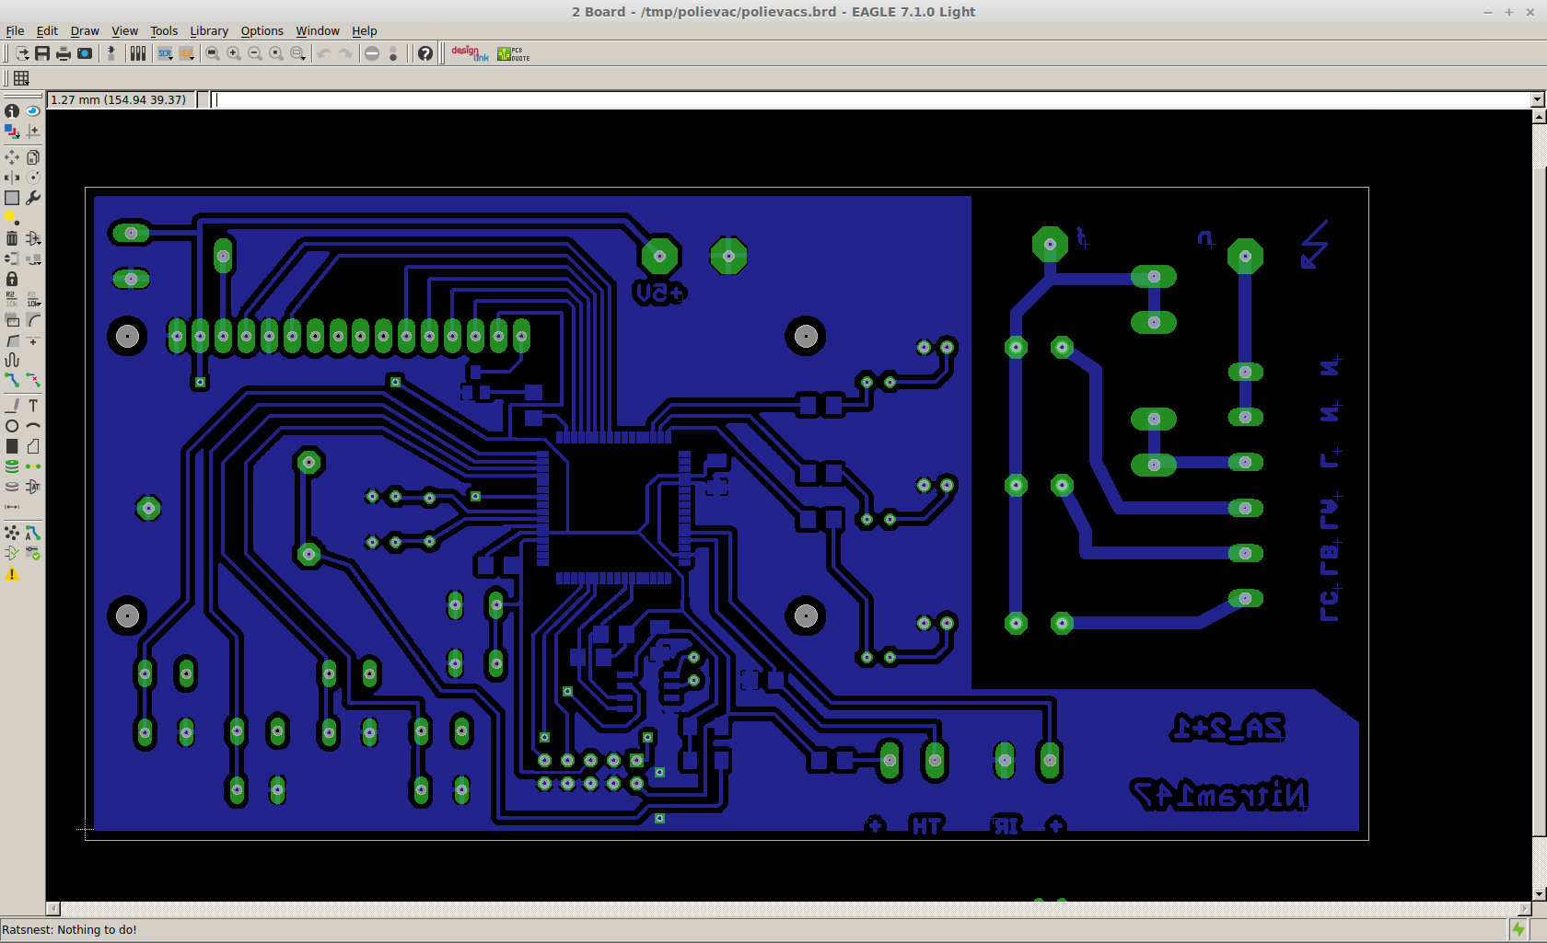Open the Use libraries icon
The image size is (1547, 943).
(x=138, y=53)
